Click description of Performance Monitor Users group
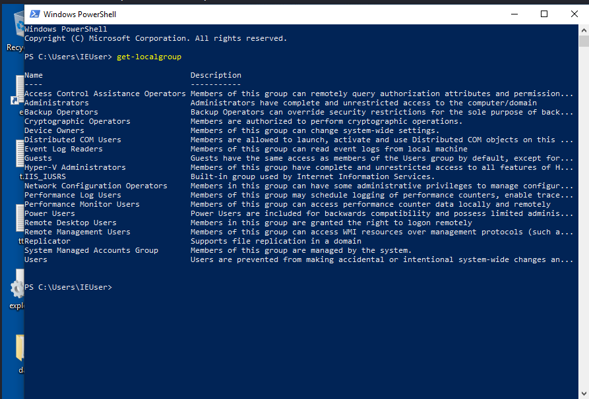The image size is (589, 399). click(x=371, y=204)
